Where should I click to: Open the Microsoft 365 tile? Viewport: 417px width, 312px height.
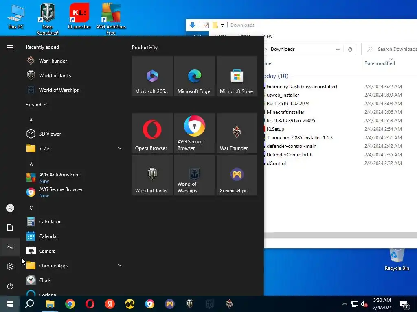(152, 76)
